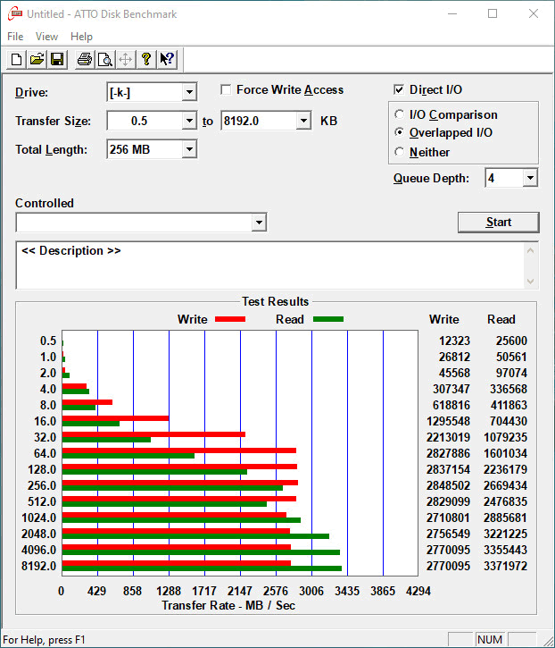
Task: Open the Drive dropdown showing [-k-]
Action: [x=188, y=93]
